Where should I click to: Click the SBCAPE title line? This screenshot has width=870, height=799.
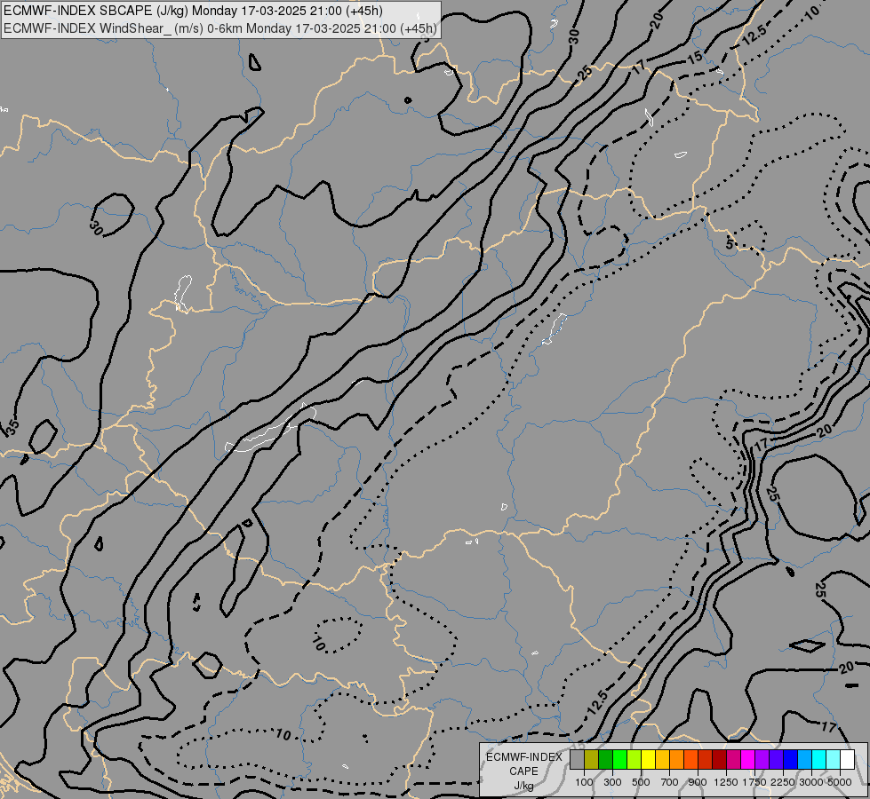(193, 11)
